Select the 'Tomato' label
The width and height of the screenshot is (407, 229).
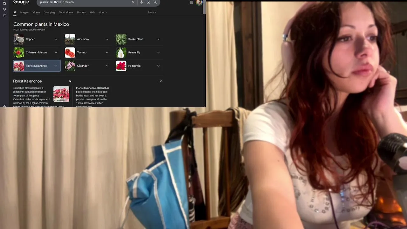click(81, 52)
